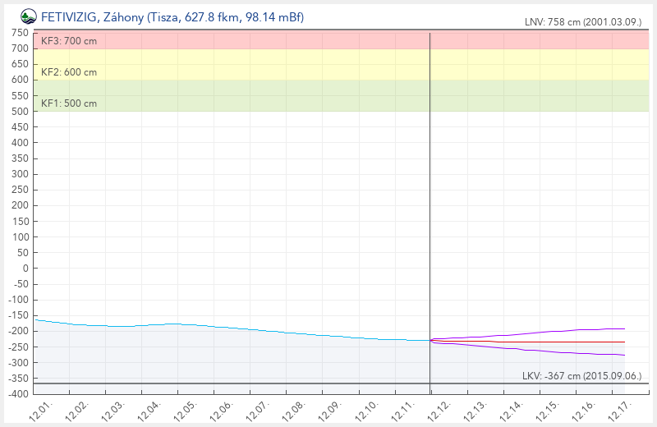Select the KF2: 600 cm label
Image resolution: width=657 pixels, height=427 pixels.
coord(68,72)
